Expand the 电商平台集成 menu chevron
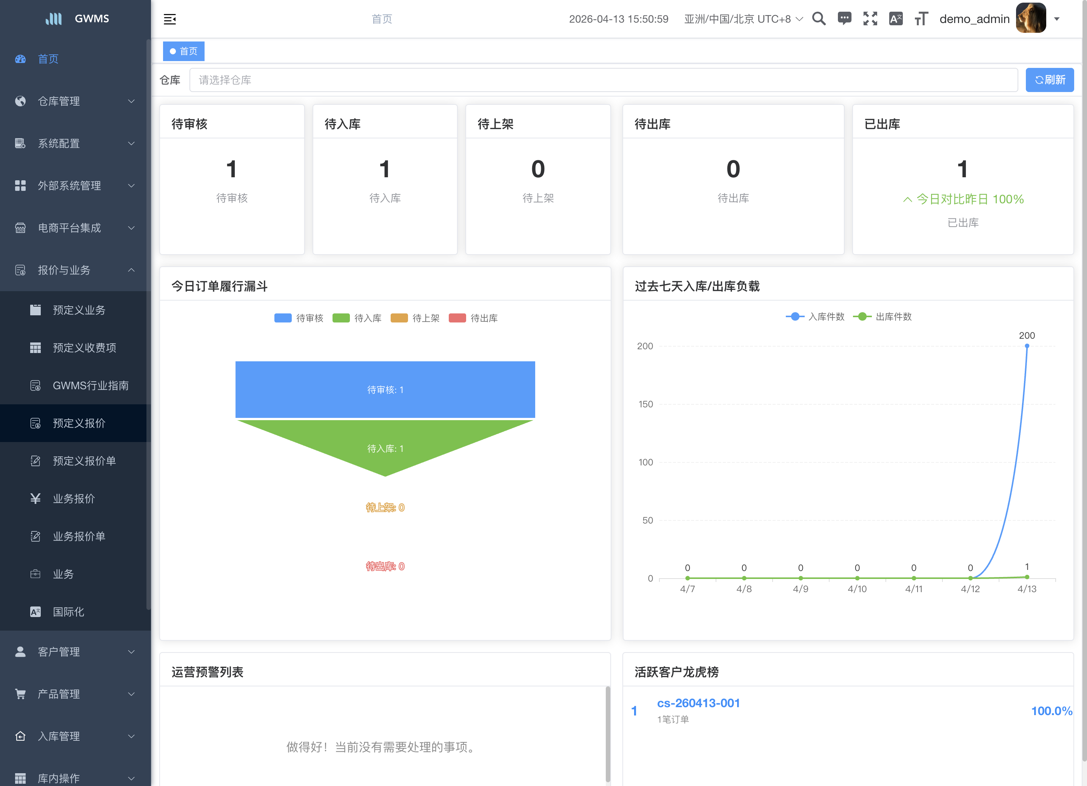The width and height of the screenshot is (1087, 786). [x=131, y=227]
